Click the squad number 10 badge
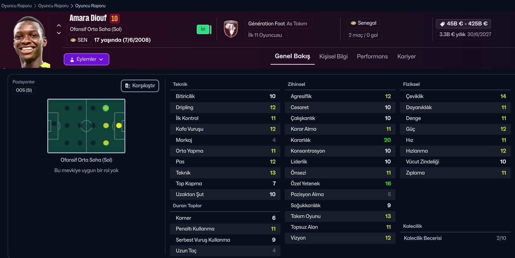The height and width of the screenshot is (258, 515). click(115, 18)
